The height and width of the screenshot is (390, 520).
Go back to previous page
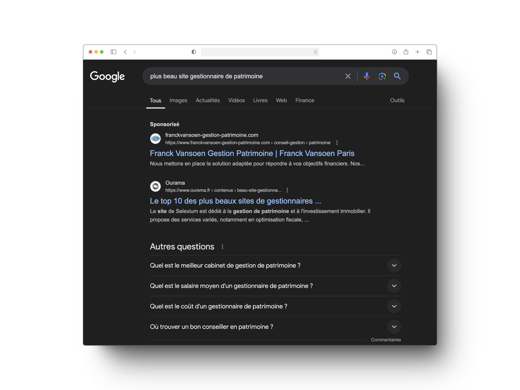click(x=125, y=52)
